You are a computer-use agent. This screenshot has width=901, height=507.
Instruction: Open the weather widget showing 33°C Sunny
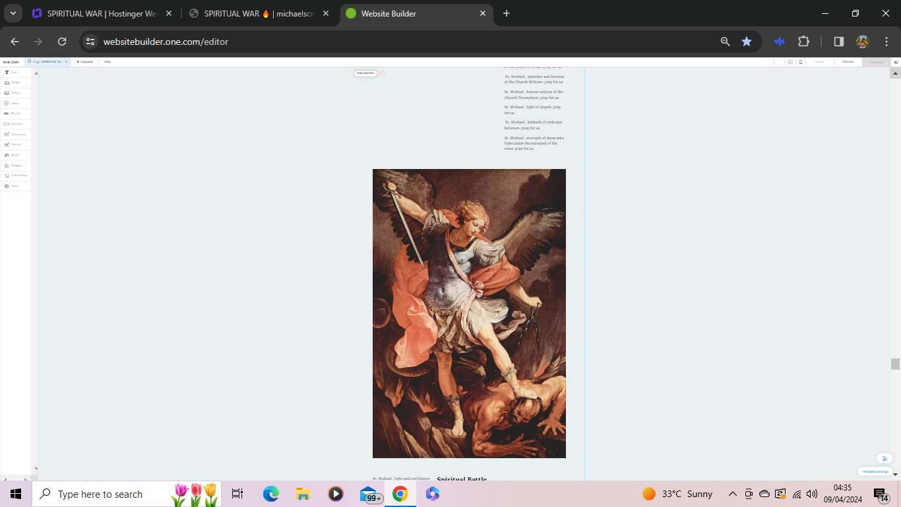(677, 494)
